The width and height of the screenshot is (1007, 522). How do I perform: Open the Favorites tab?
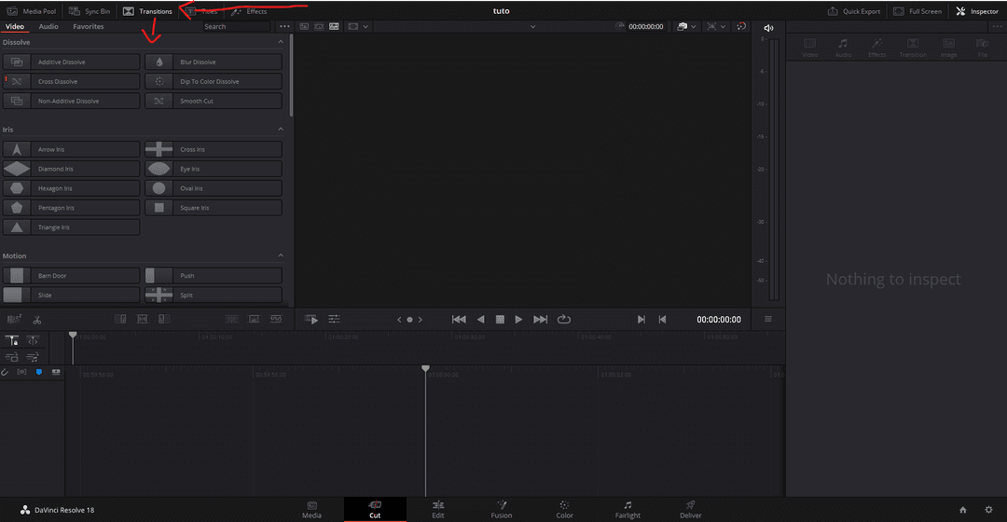88,26
